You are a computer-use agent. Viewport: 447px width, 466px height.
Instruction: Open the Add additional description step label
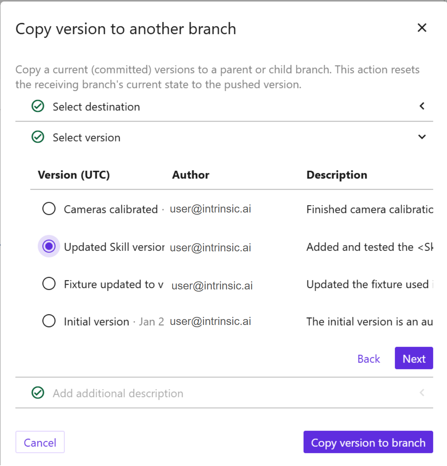point(118,393)
